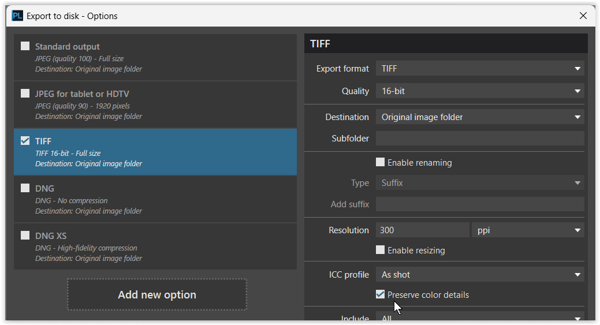Screen dimensions: 600x325
Task: Click 'DNG - No compression' description
Action: [72, 201]
